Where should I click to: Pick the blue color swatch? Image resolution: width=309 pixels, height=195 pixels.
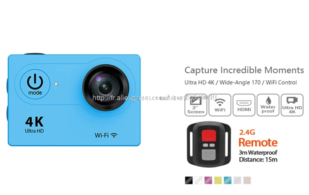[x=228, y=180]
